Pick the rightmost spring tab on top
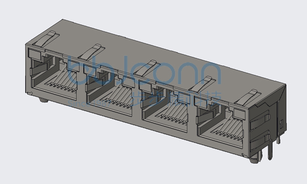This screenshot has width=307, height=184. point(248,97)
